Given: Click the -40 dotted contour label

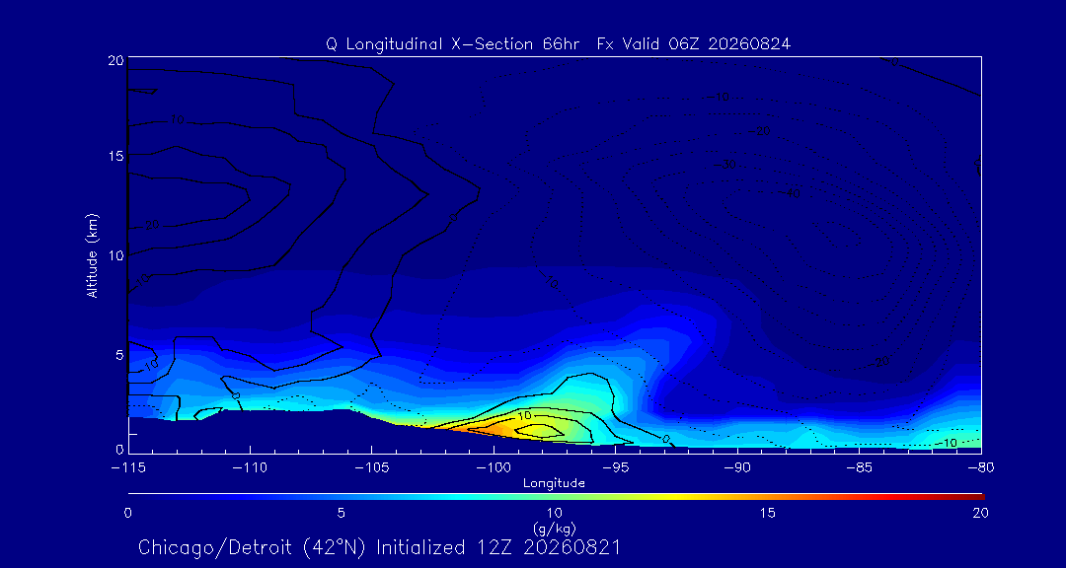Looking at the screenshot, I should [x=790, y=193].
